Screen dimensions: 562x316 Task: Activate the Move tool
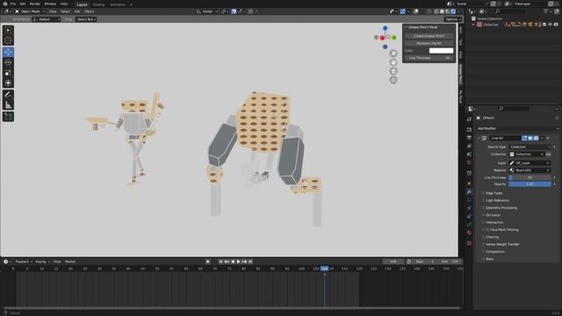(x=8, y=52)
